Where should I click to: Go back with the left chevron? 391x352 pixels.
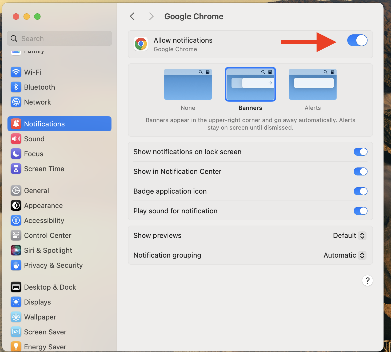[x=132, y=16]
